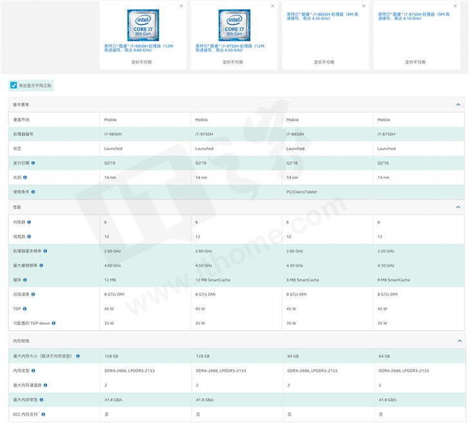Show info for 可配置的 TDP-down
The width and height of the screenshot is (469, 433).
(x=53, y=323)
